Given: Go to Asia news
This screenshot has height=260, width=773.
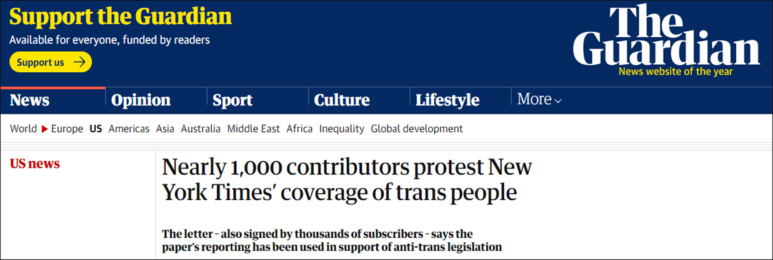Looking at the screenshot, I should pos(165,129).
